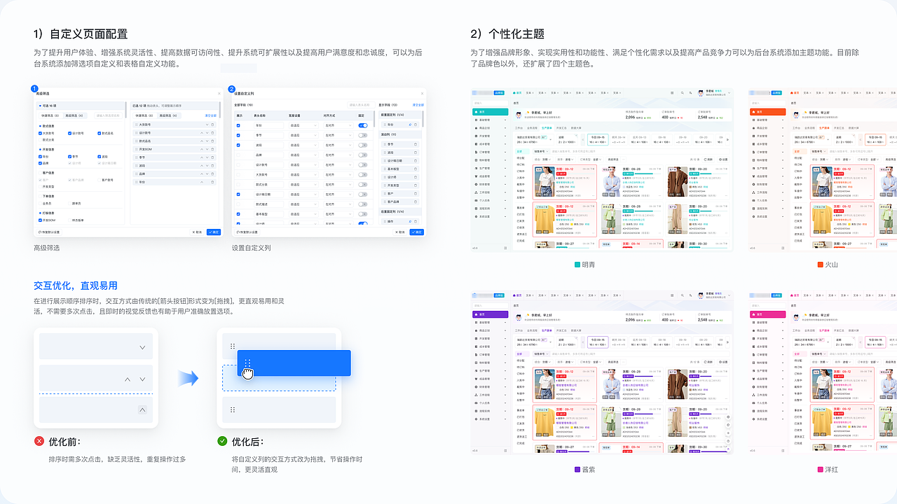897x504 pixels.
Task: Click grid apps icon in 明青 theme header
Action: point(672,93)
